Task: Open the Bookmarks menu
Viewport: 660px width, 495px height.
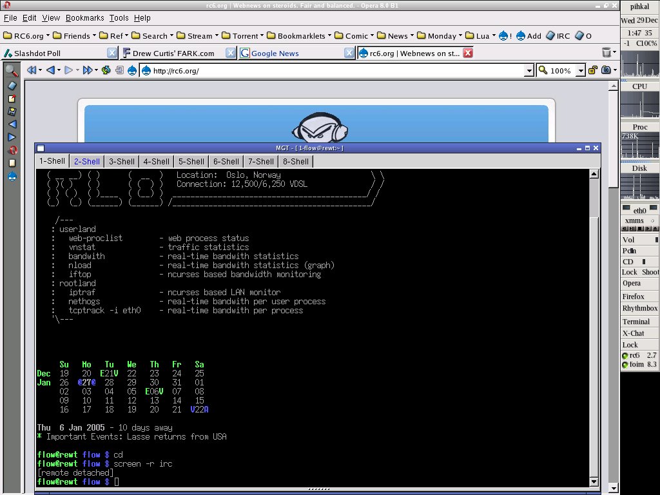Action: pyautogui.click(x=84, y=18)
